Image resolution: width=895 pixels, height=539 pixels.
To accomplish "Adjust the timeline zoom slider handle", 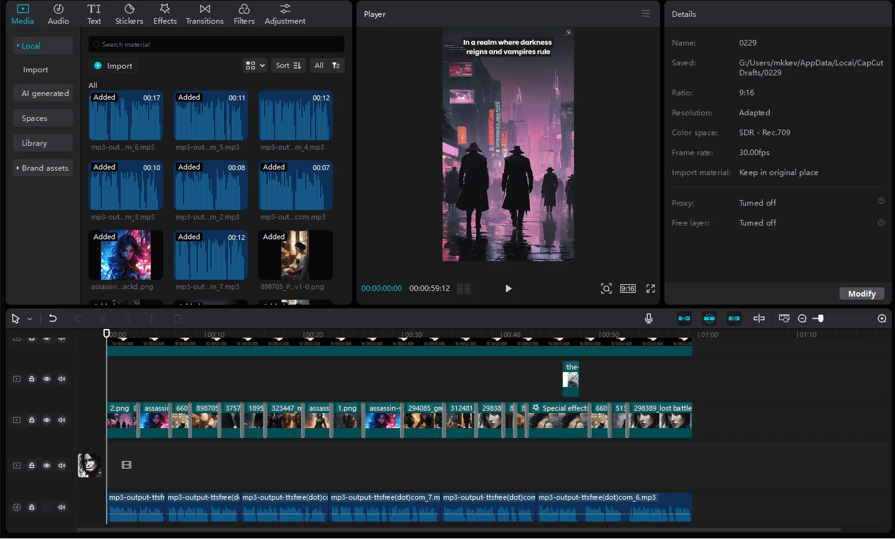I will click(x=821, y=318).
